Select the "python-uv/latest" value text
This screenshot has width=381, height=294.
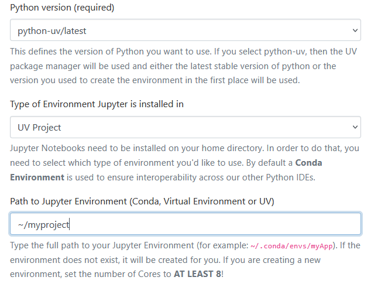[52, 30]
